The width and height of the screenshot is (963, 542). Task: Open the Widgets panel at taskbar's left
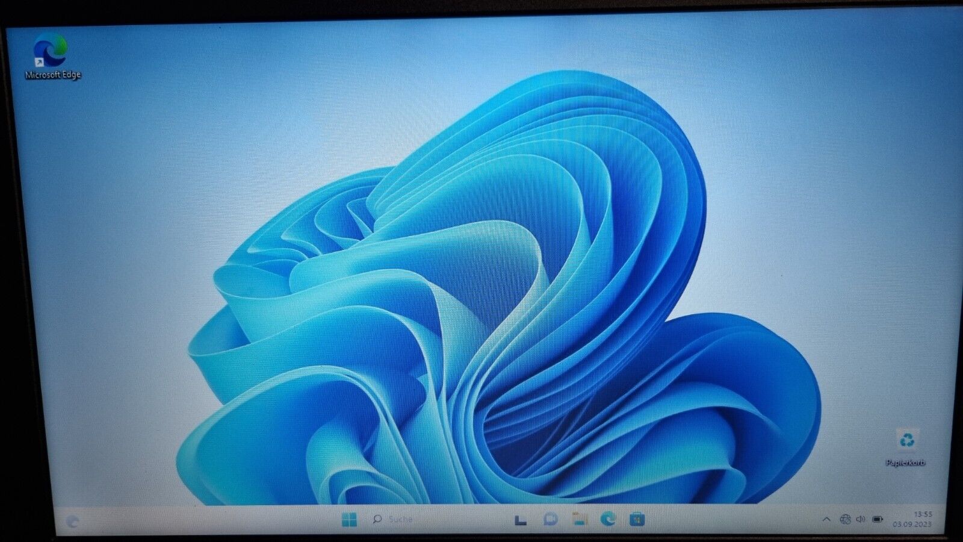click(73, 522)
